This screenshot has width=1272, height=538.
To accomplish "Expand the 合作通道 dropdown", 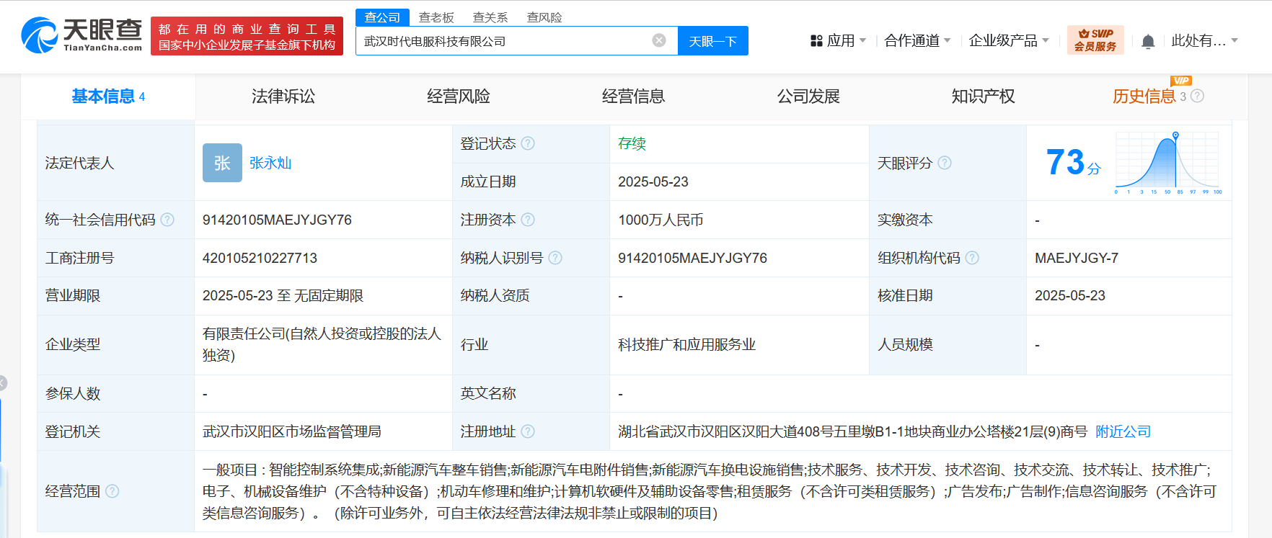I will point(917,41).
